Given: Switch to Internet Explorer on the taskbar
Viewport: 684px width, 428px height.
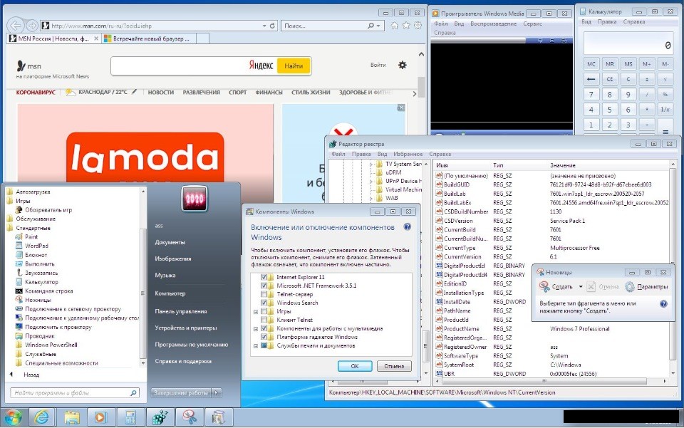Looking at the screenshot, I should pyautogui.click(x=42, y=417).
